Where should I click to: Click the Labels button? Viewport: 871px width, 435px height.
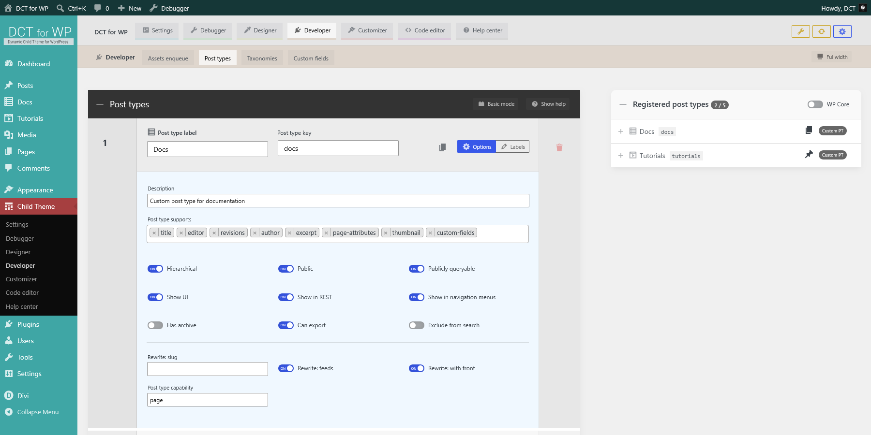click(512, 147)
